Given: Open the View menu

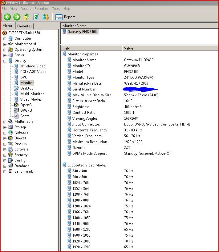Looking at the screenshot, I should pyautogui.click(x=14, y=9).
